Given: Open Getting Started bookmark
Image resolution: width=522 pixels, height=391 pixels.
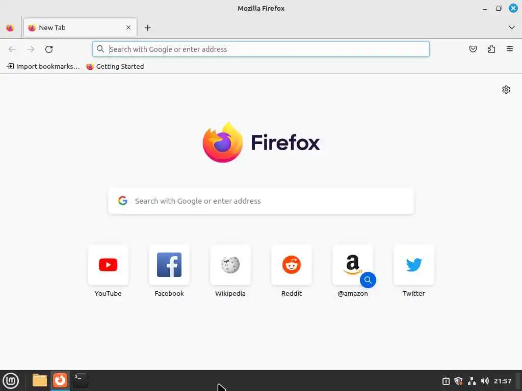Looking at the screenshot, I should [x=115, y=67].
